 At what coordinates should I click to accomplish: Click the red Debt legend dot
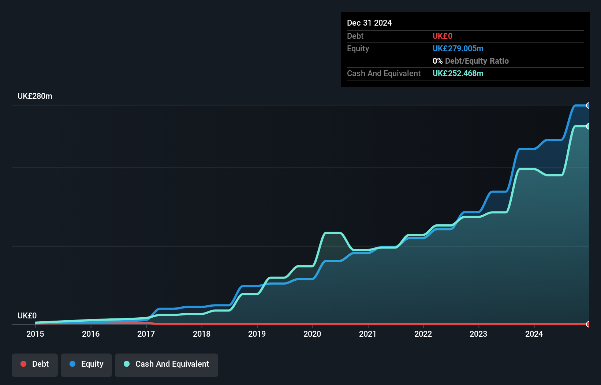click(x=23, y=364)
